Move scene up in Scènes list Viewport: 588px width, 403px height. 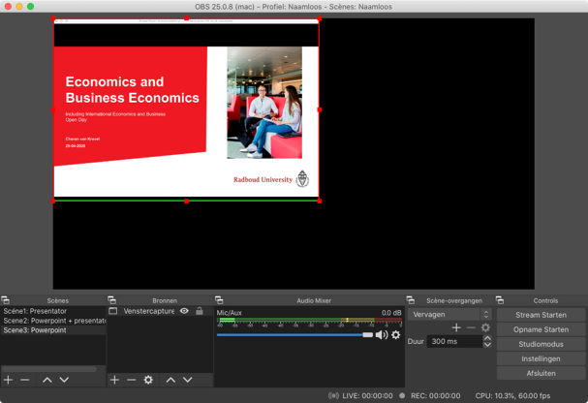46,380
